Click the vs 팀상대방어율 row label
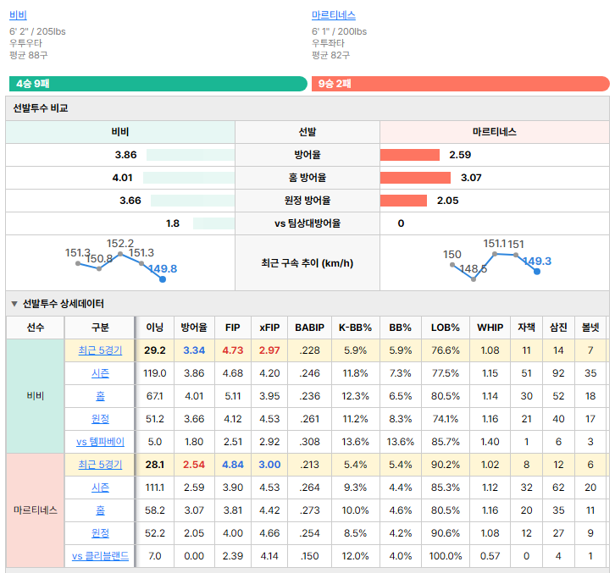Screen dimensions: 615x573 coord(307,223)
